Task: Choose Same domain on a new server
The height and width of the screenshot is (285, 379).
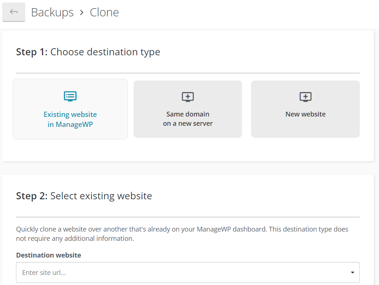Action: [x=188, y=109]
